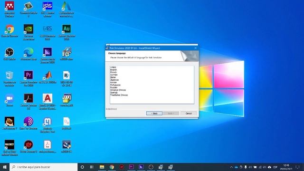Image resolution: width=304 pixels, height=171 pixels.
Task: Open the taskbar clock and date
Action: [x=286, y=167]
